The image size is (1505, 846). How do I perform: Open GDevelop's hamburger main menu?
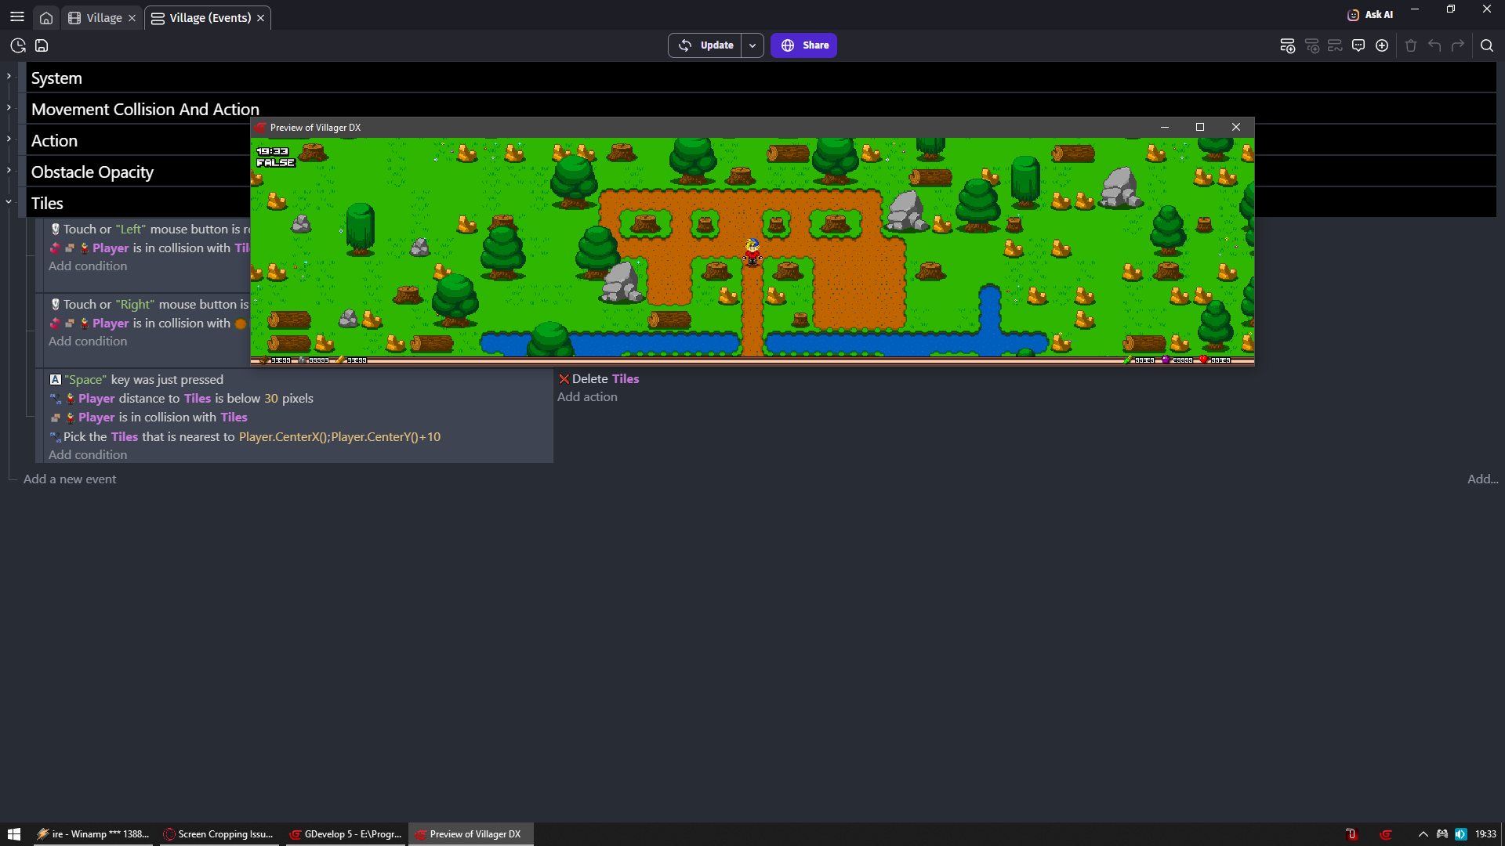tap(16, 16)
